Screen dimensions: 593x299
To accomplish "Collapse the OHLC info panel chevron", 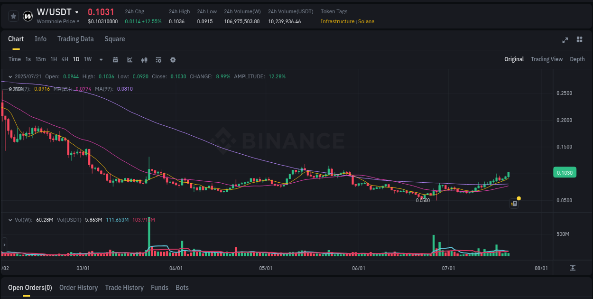I will pos(9,76).
